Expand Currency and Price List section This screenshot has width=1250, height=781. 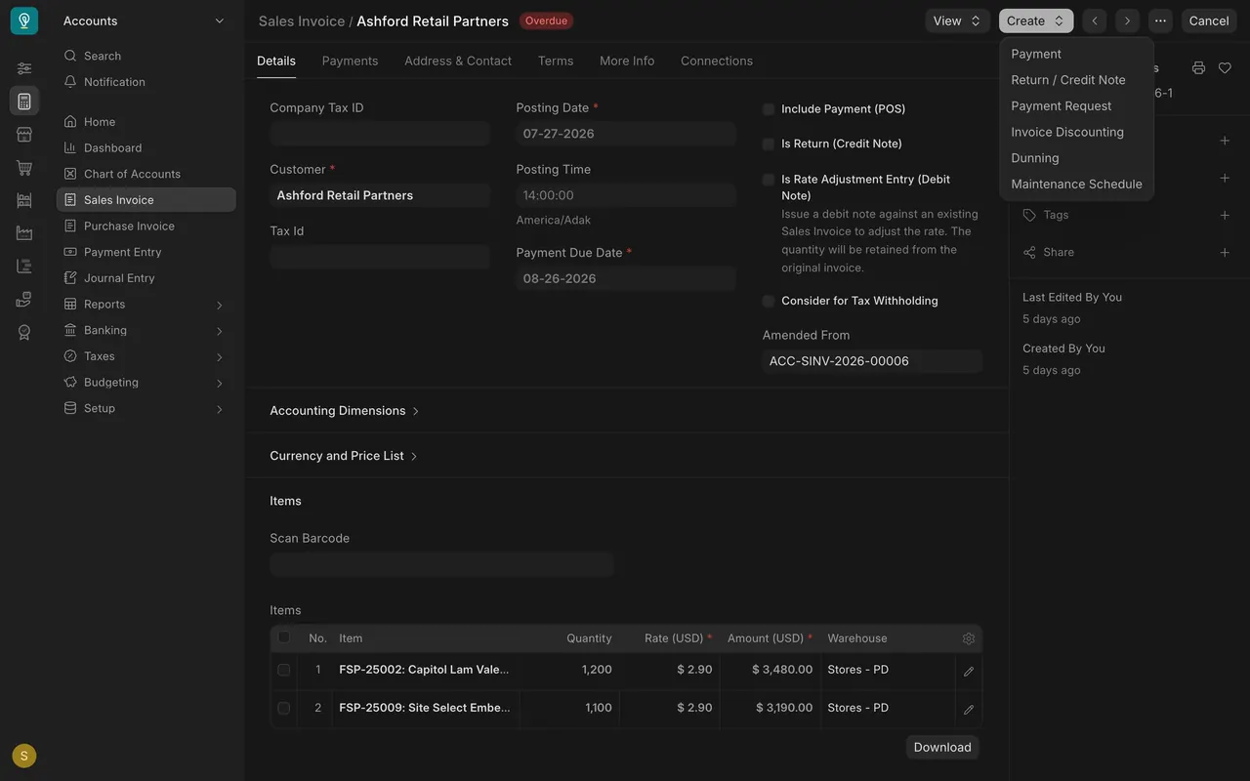344,456
